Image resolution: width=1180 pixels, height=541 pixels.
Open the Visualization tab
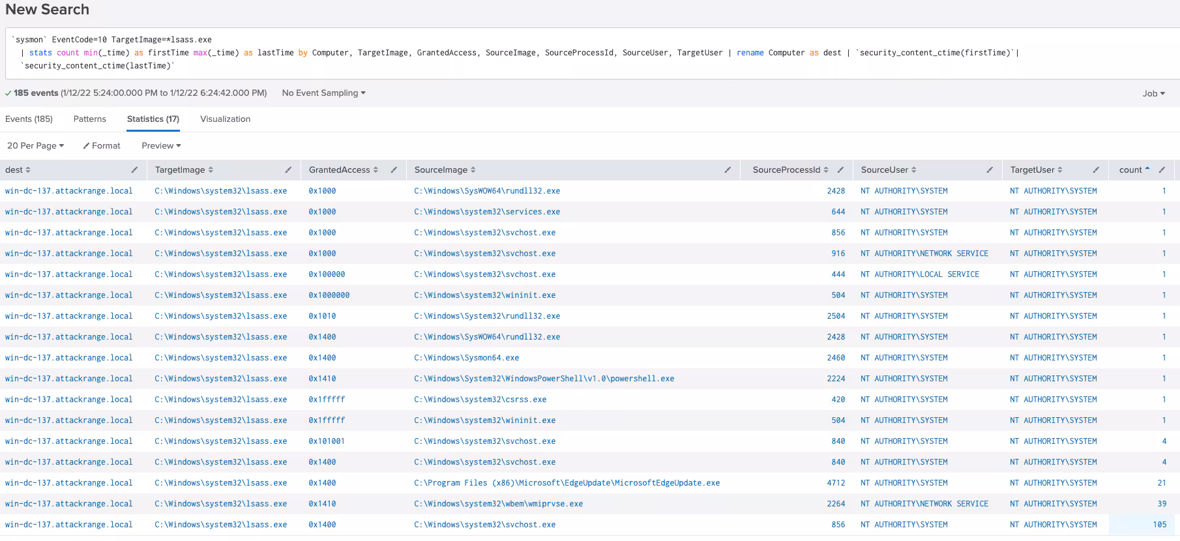pos(225,119)
